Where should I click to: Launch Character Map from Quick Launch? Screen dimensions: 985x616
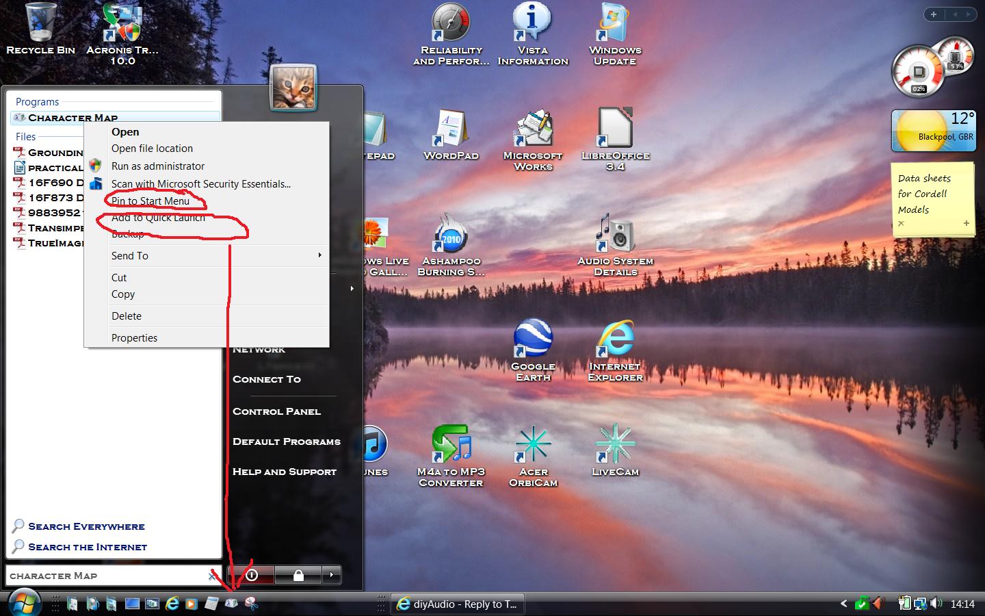(231, 604)
